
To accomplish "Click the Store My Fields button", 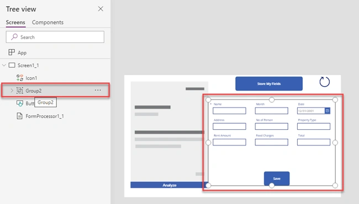I will 269,83.
